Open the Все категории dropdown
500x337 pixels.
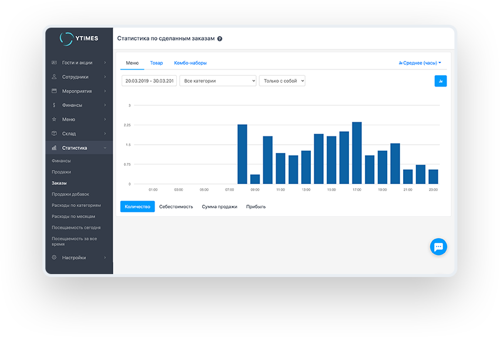[x=217, y=81]
